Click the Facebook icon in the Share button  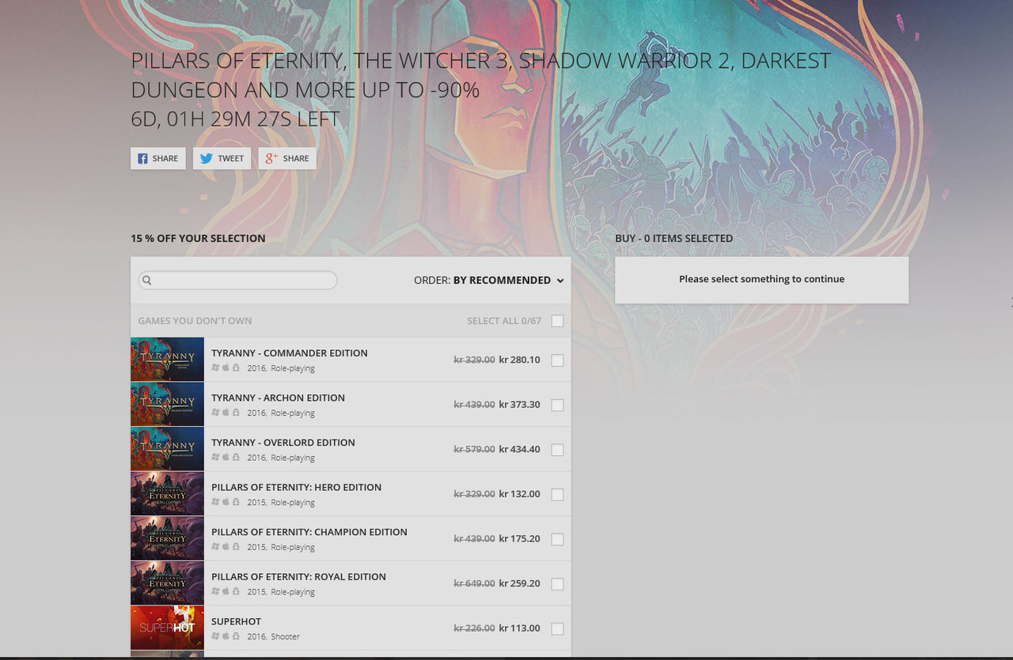point(142,158)
